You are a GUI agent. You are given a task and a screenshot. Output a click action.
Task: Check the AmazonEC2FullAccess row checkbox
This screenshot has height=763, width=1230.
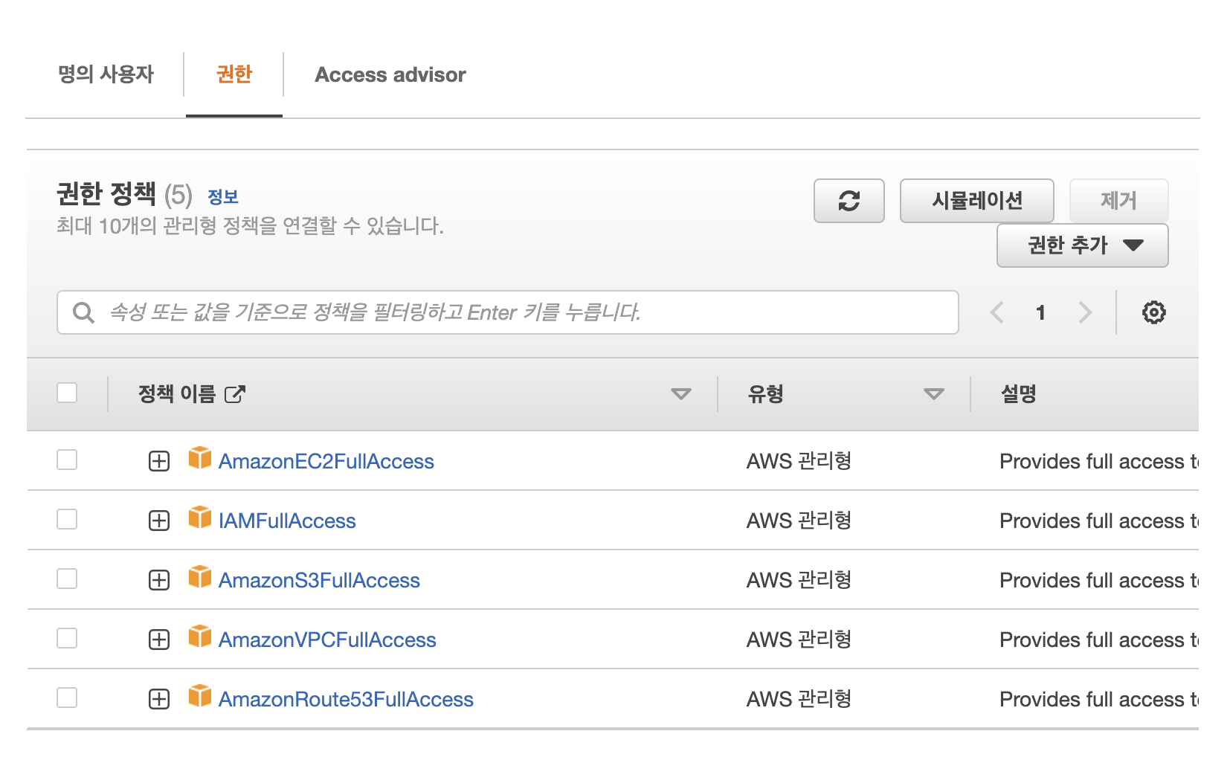coord(67,460)
